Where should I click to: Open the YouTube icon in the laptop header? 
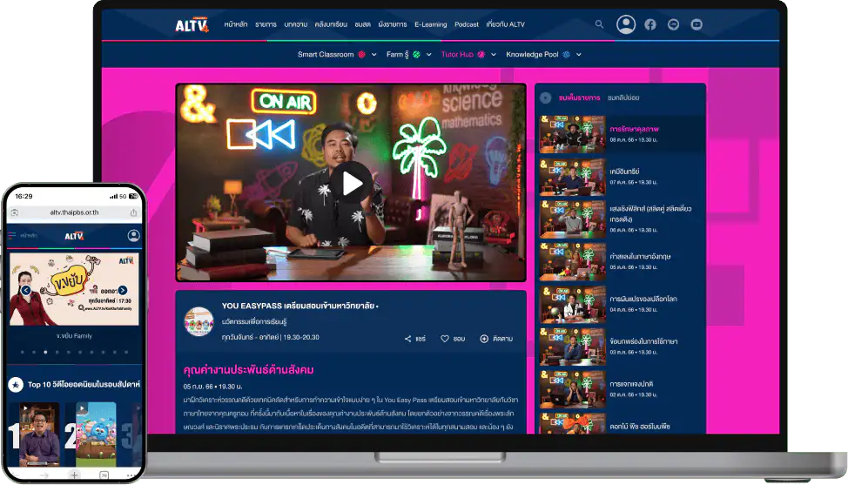pos(697,24)
